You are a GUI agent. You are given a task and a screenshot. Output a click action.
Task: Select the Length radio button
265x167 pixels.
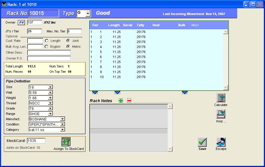point(46,41)
